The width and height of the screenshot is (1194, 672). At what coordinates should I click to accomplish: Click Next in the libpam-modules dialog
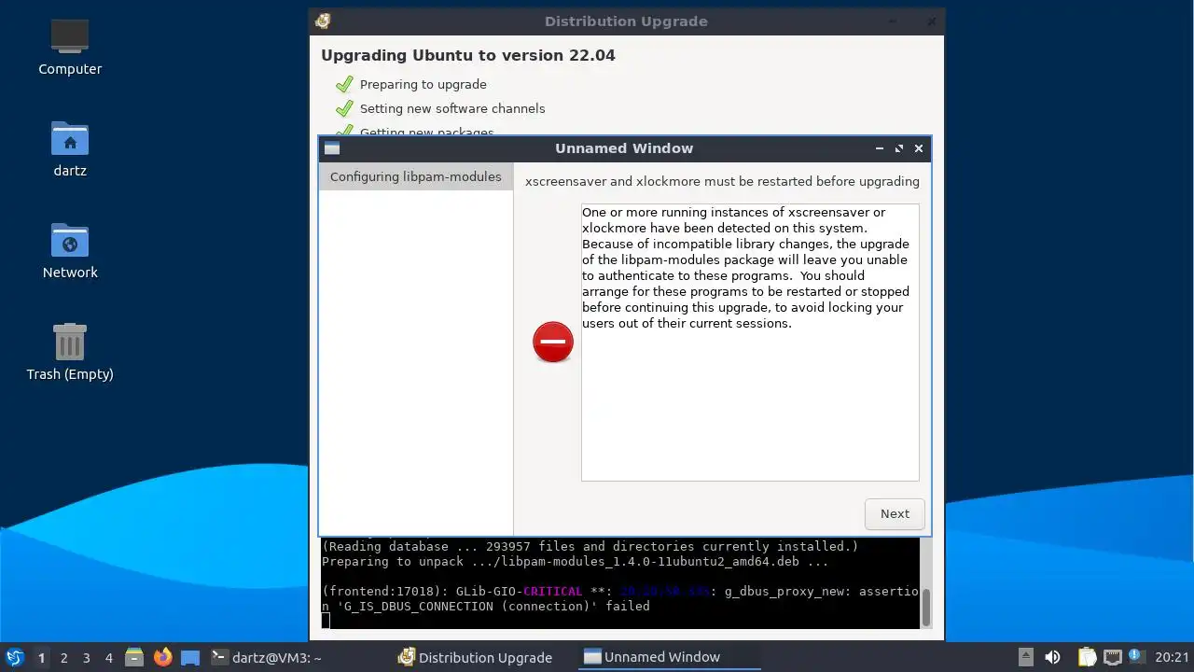(x=895, y=513)
